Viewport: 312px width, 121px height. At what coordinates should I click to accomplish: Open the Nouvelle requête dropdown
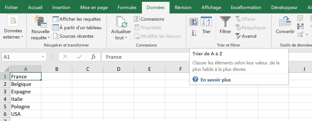[41, 38]
